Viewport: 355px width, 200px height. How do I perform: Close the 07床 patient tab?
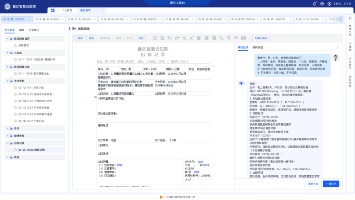click(62, 19)
